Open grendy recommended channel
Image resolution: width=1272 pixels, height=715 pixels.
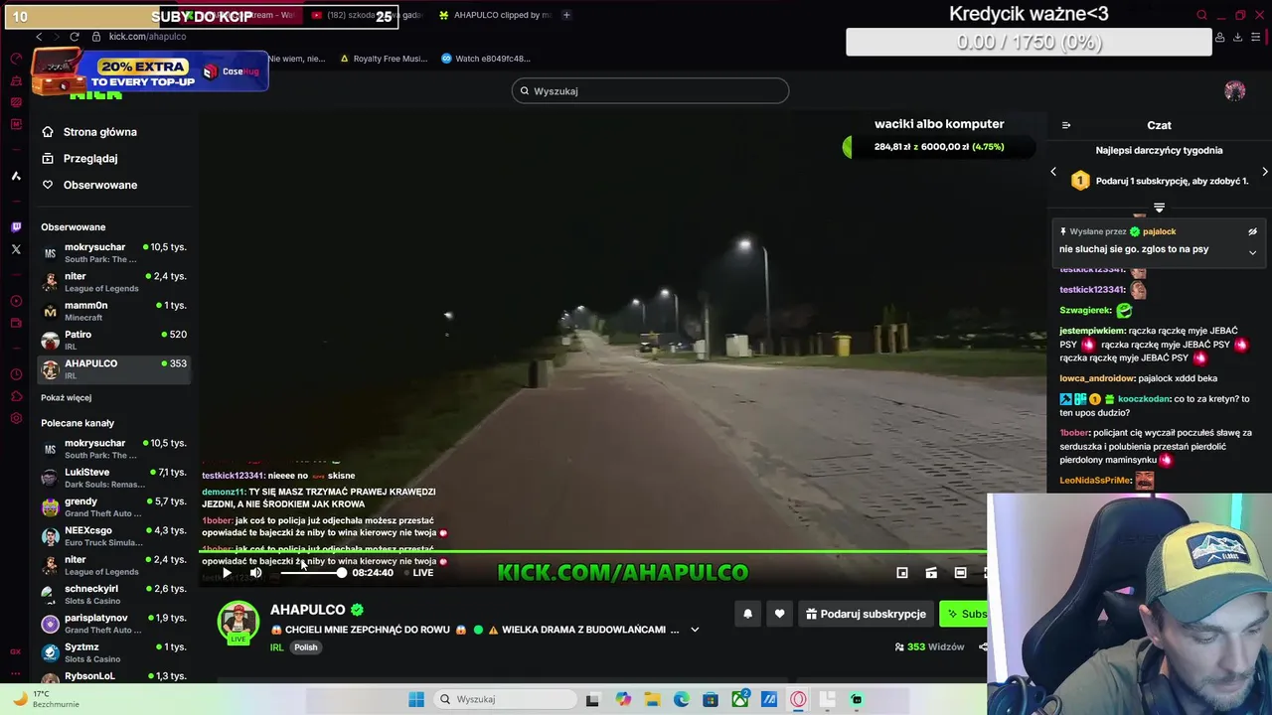pos(112,507)
